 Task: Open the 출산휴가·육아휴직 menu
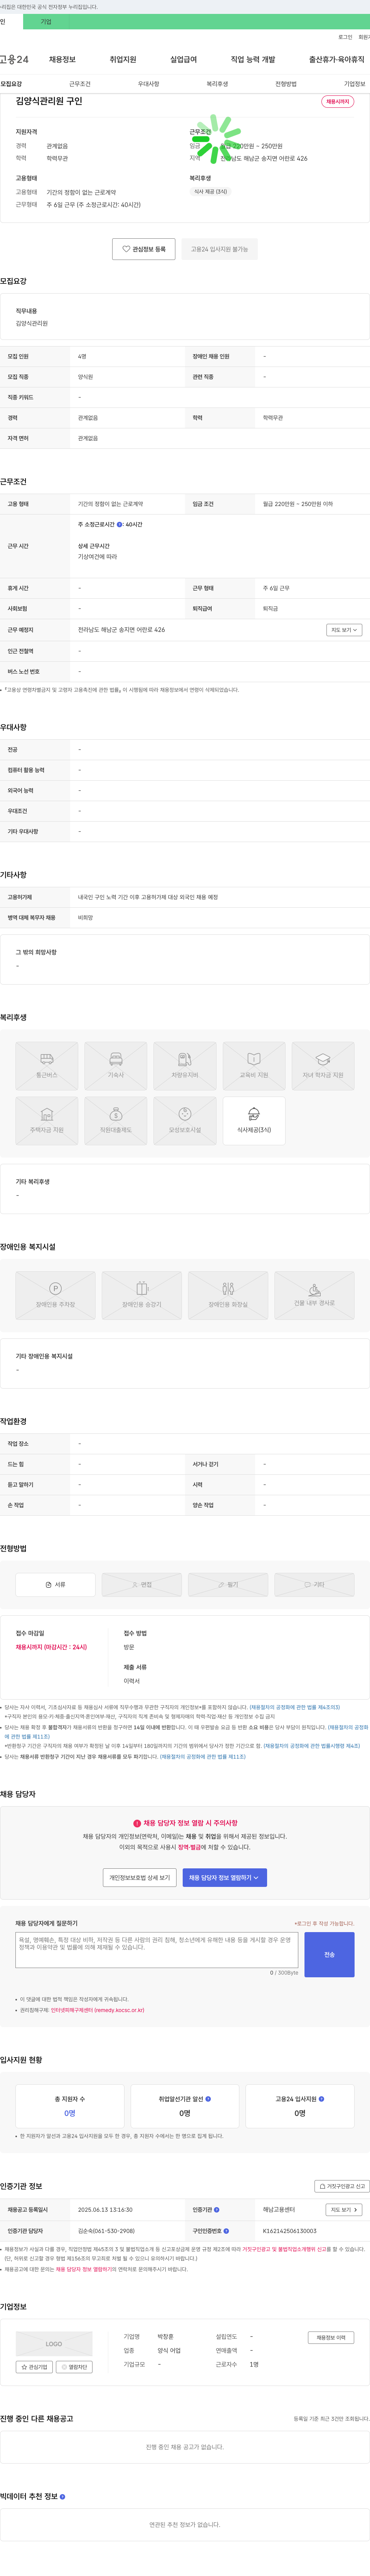click(337, 60)
